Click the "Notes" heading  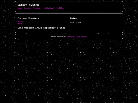[x=74, y=18]
